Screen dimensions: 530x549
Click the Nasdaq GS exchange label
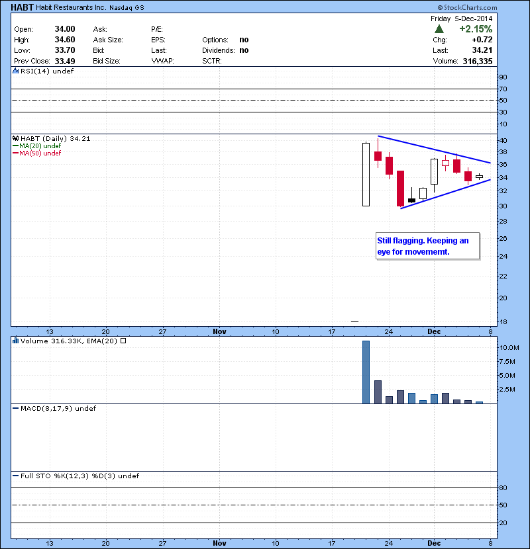click(x=127, y=8)
